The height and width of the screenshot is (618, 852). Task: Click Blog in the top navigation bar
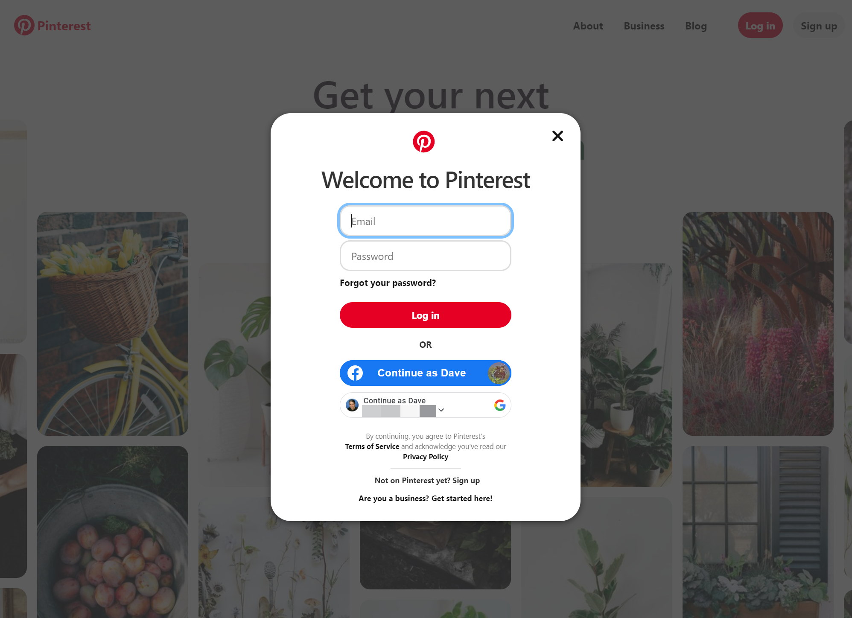[695, 26]
